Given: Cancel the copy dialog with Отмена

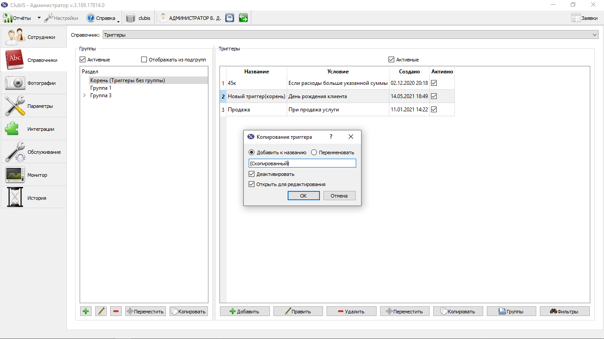Looking at the screenshot, I should (x=339, y=196).
